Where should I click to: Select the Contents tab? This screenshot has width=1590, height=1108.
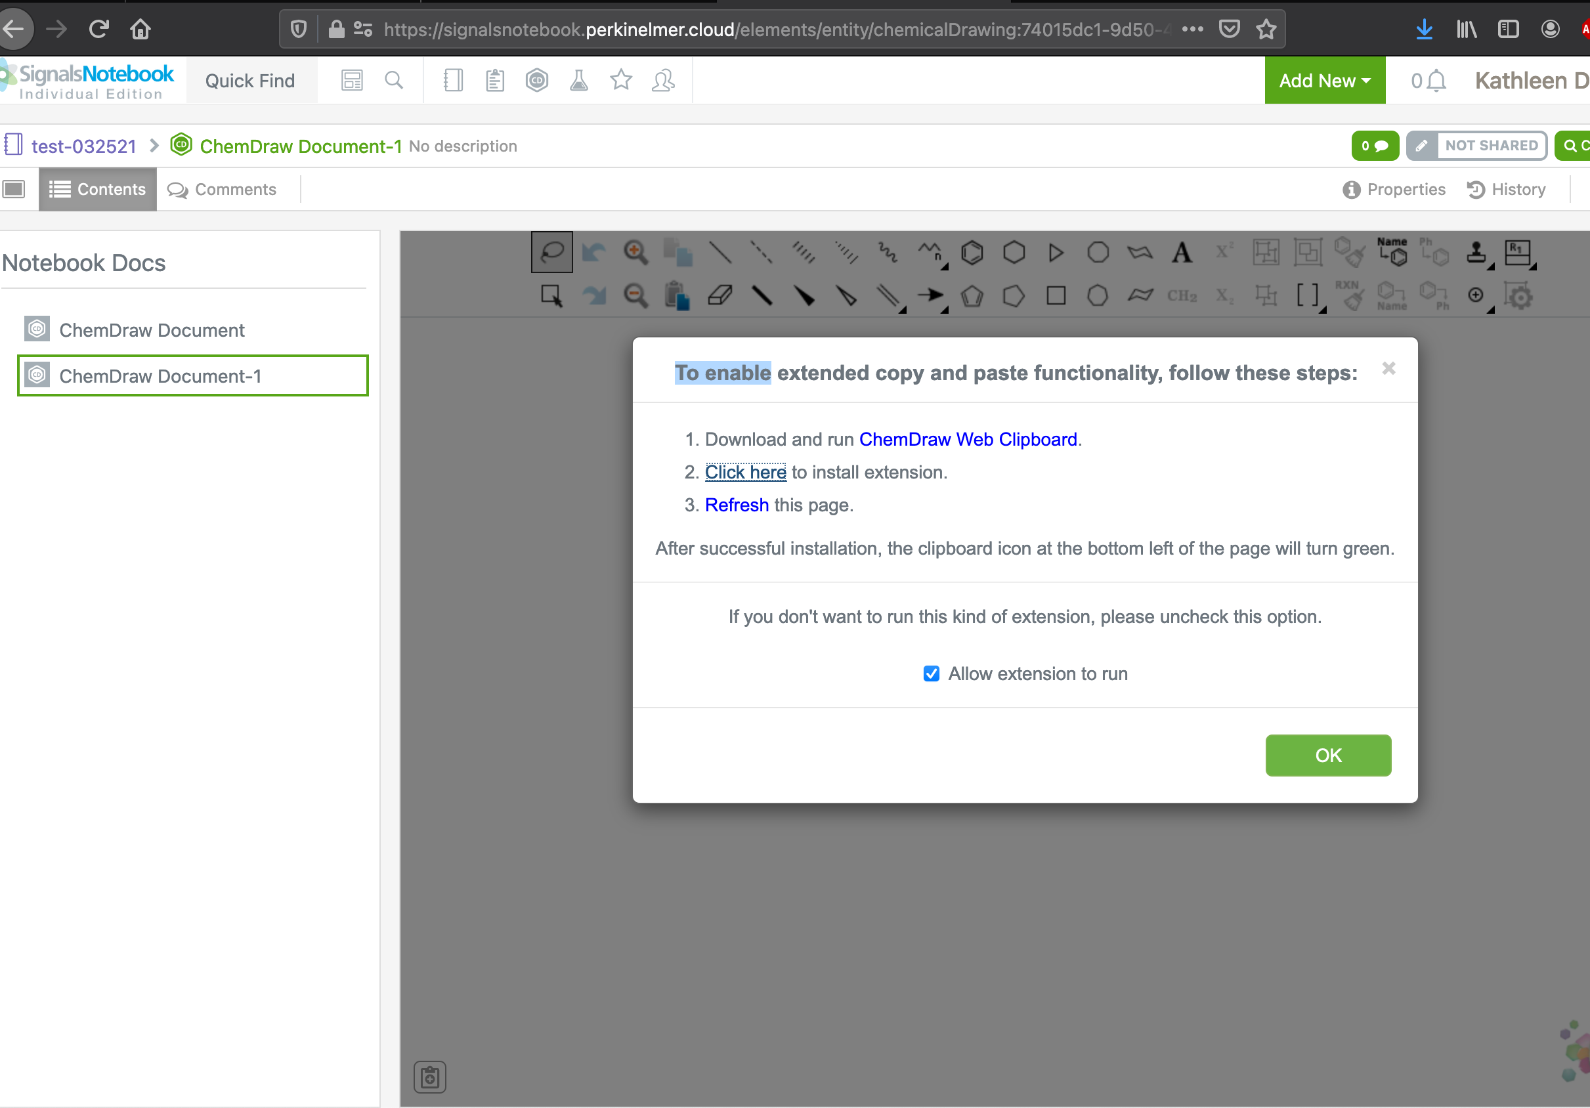[97, 188]
